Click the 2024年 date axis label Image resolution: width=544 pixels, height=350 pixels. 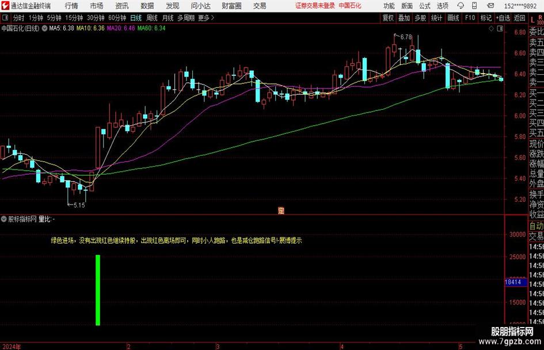pos(11,347)
